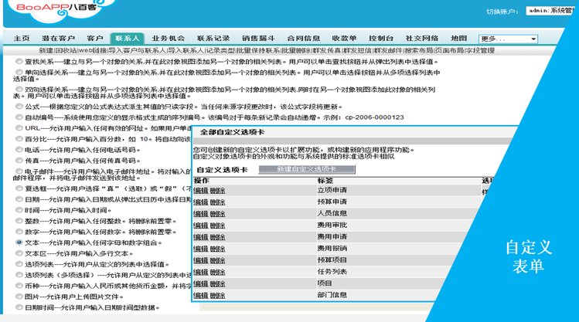
Task: Click 编辑 for the 立项申请 row
Action: 201,191
